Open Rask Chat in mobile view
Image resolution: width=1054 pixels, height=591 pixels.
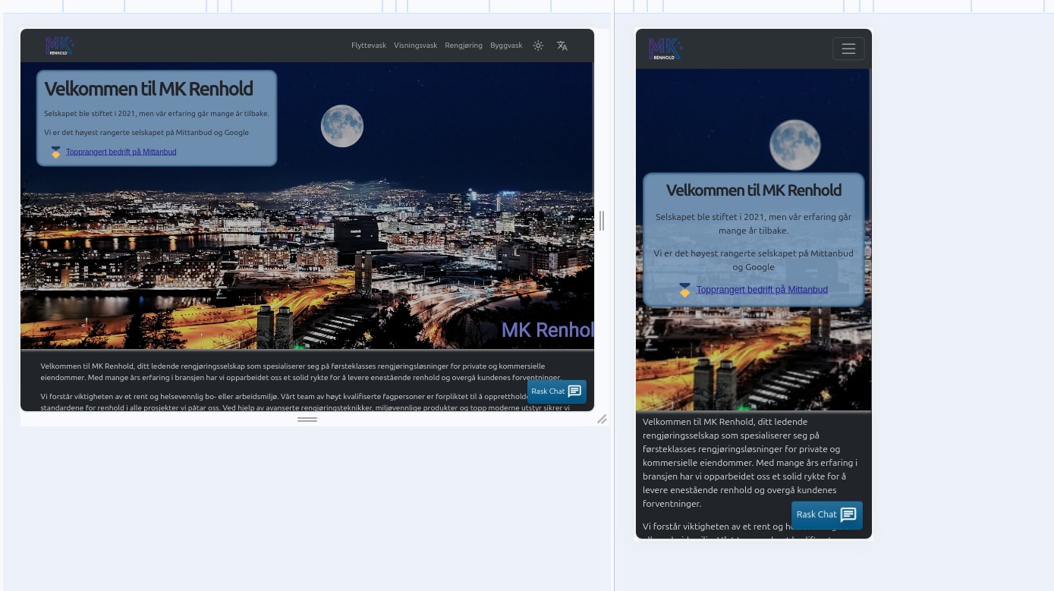[x=816, y=514]
